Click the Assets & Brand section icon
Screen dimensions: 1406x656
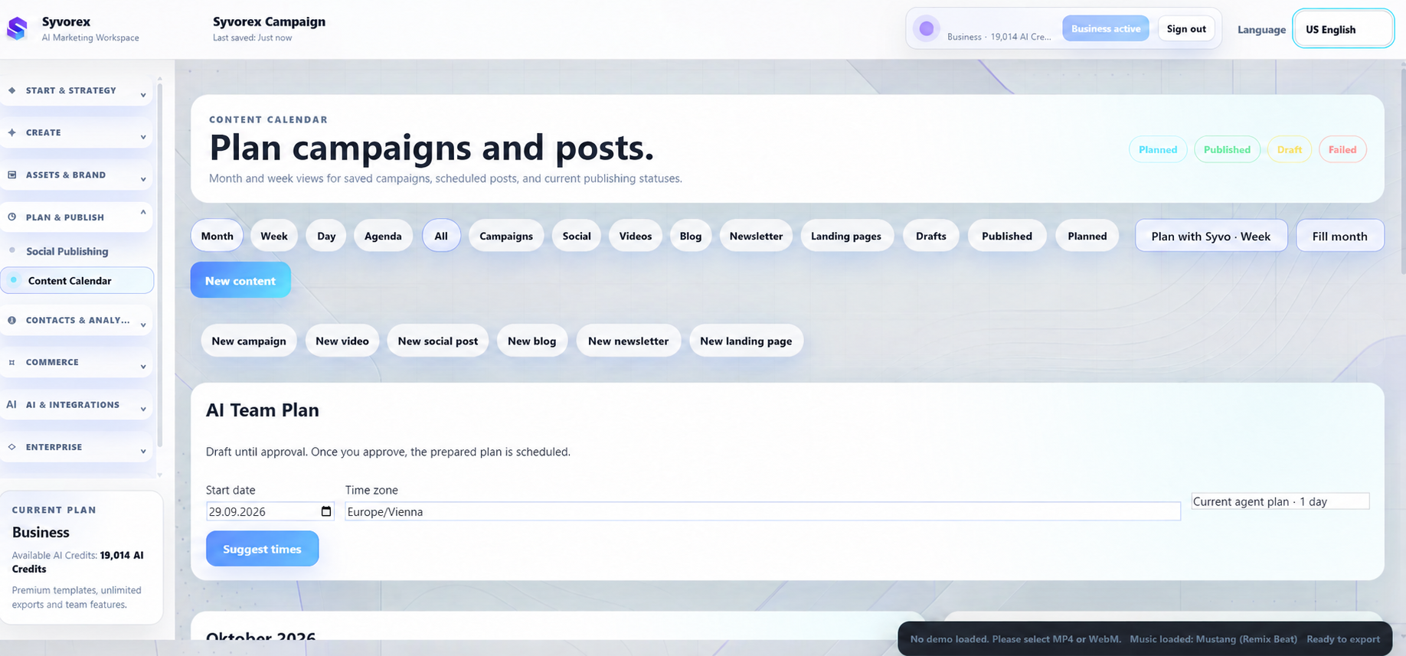coord(11,175)
